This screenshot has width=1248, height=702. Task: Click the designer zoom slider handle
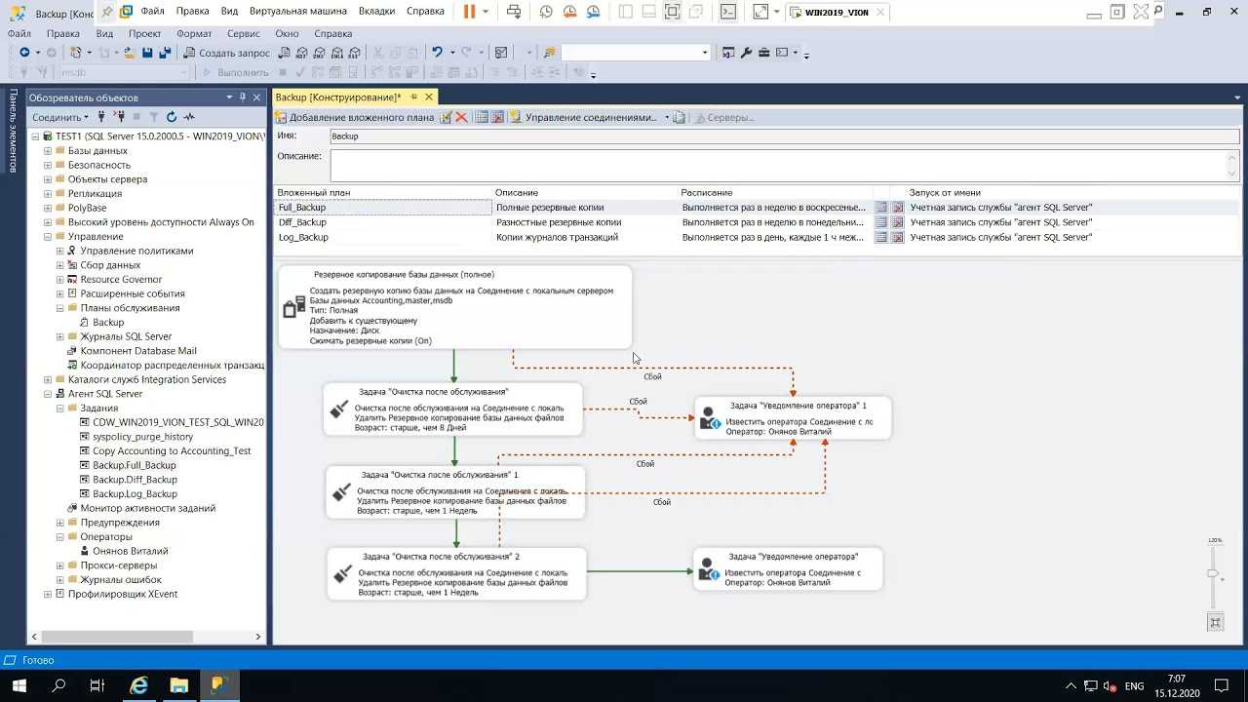point(1213,574)
